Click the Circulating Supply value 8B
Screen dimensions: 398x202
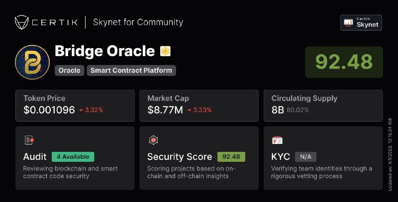278,110
